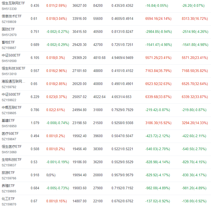Select code SH516950
This screenshot has width=211, height=207.
(x=9, y=126)
